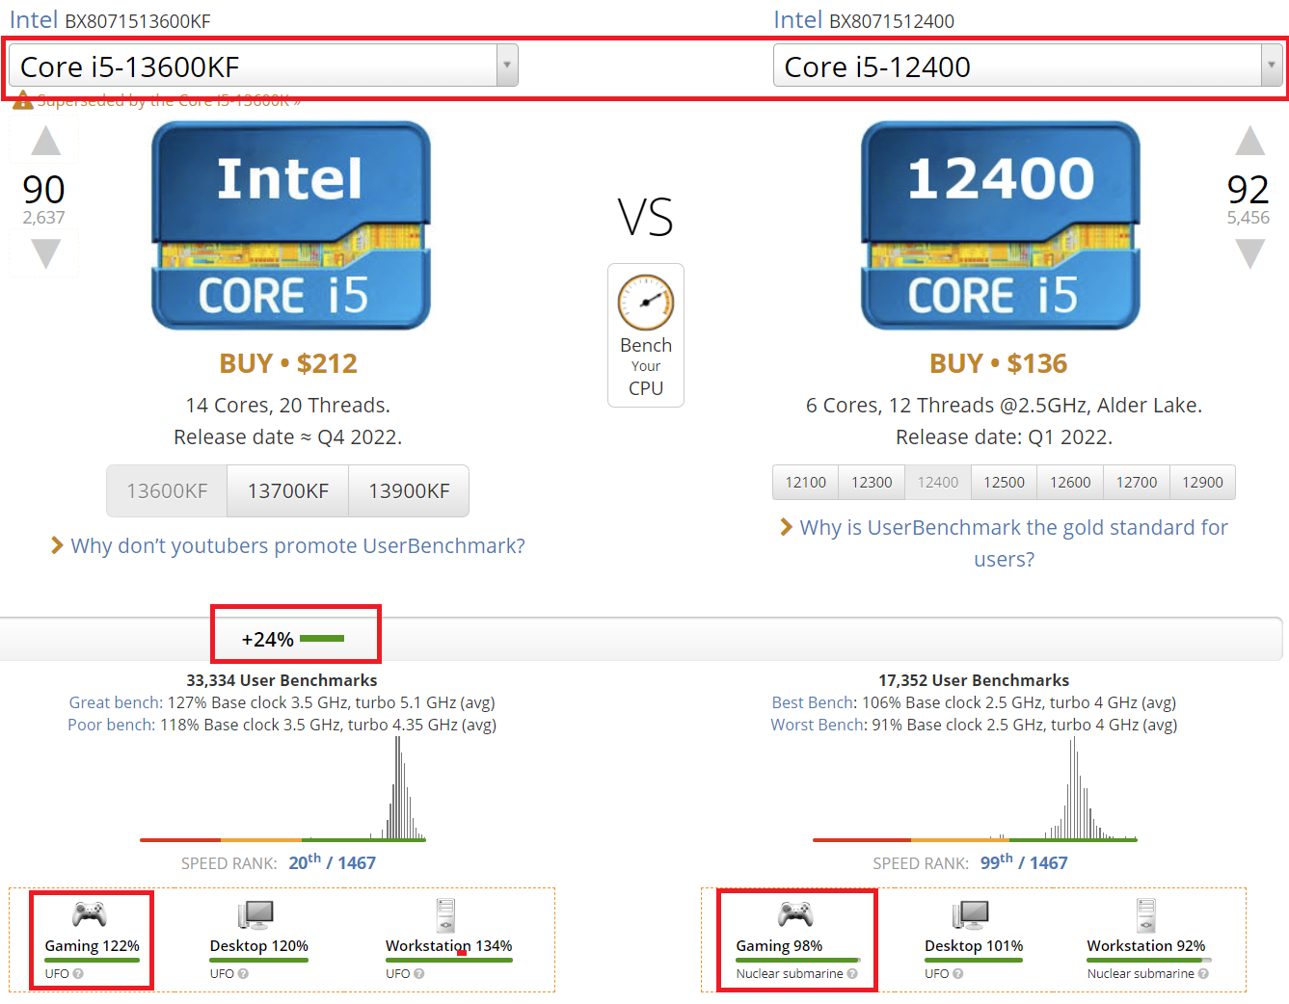The width and height of the screenshot is (1289, 1004).
Task: Switch to the 13600KF variant tab
Action: click(167, 491)
